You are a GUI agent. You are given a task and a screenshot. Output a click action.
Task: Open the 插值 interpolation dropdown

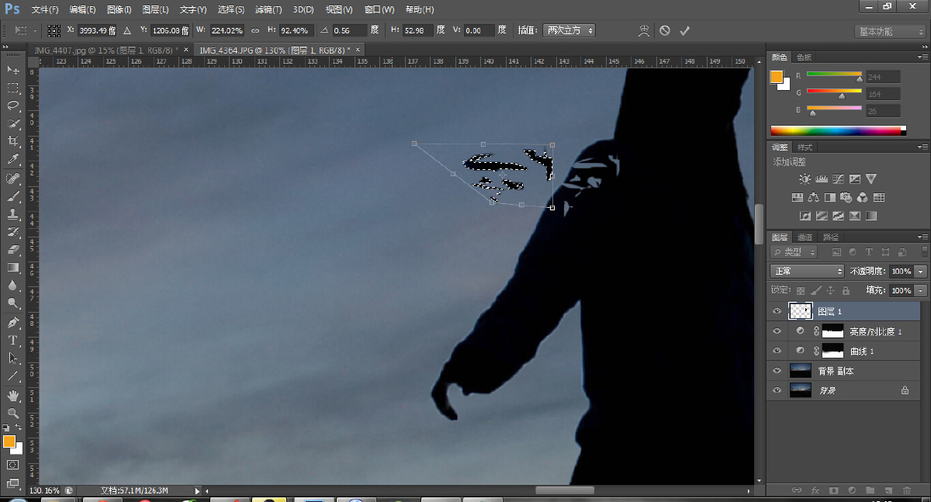[x=569, y=30]
